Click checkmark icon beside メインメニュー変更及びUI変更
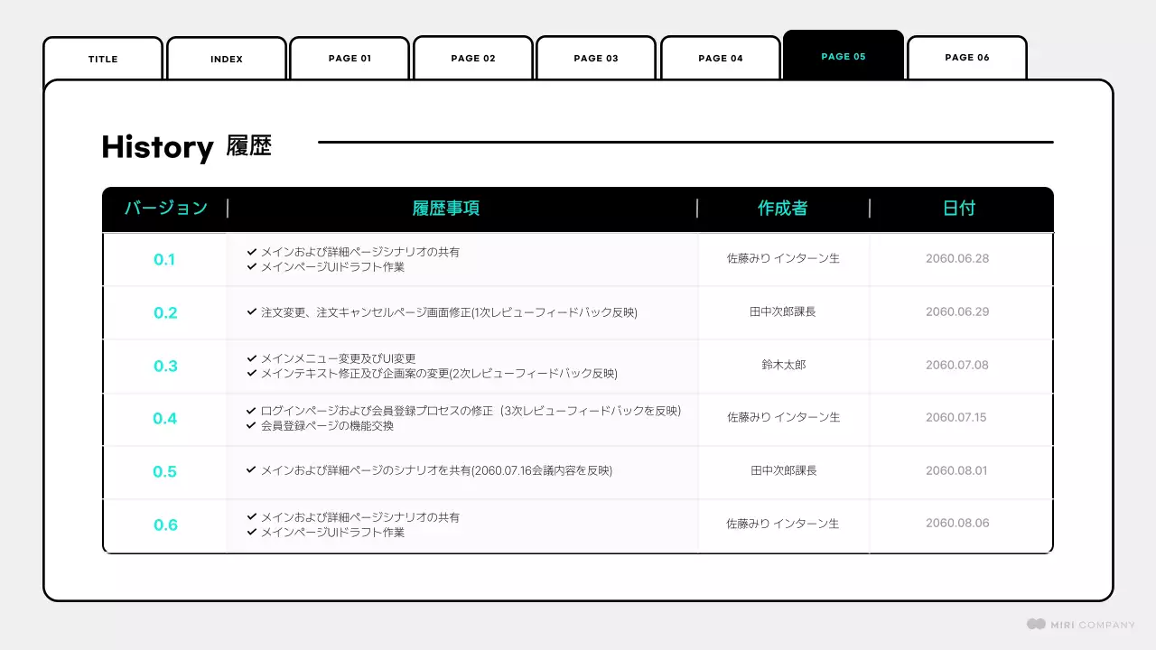The image size is (1156, 650). [x=250, y=357]
